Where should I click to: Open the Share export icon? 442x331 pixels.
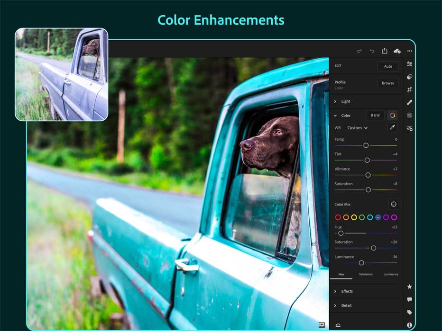(385, 50)
